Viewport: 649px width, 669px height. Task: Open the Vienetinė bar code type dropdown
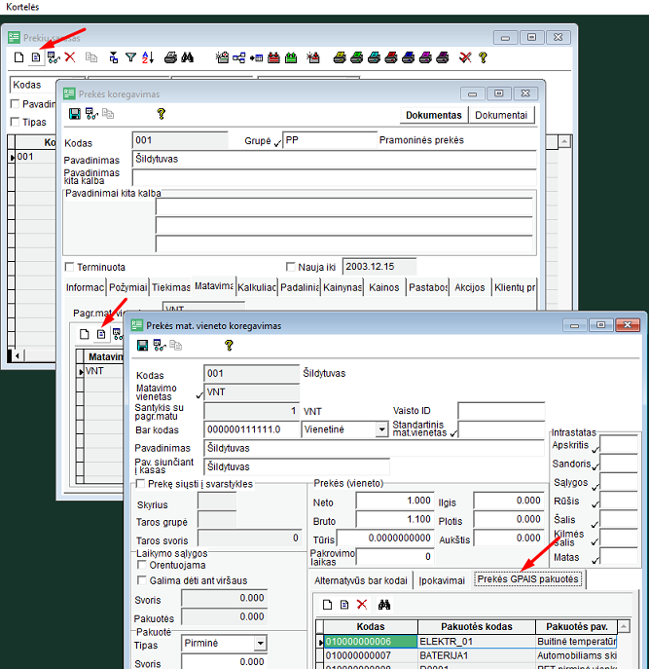click(x=380, y=429)
